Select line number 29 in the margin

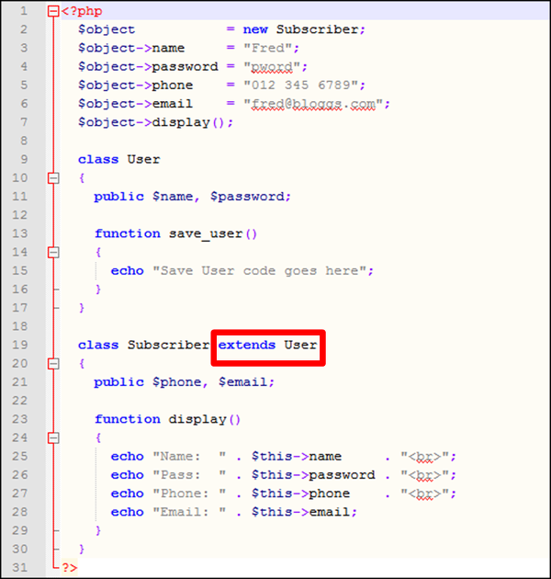[19, 530]
